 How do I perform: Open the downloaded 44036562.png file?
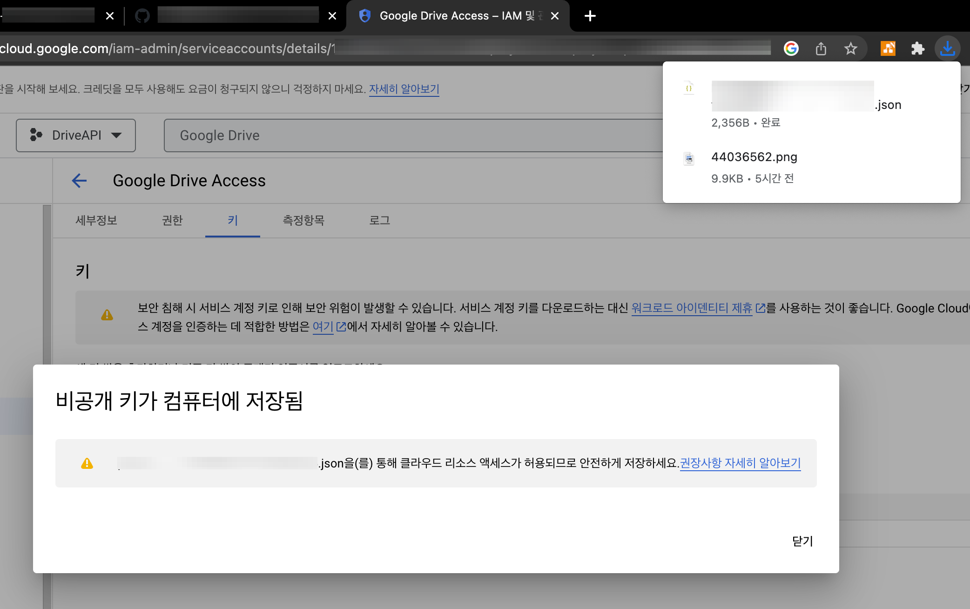pos(754,157)
